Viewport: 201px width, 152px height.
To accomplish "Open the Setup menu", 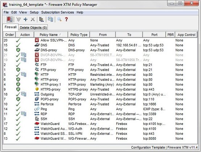I will coord(34,12).
